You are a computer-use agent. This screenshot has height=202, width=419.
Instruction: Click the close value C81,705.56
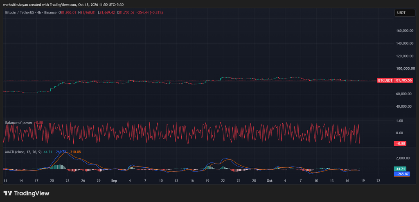coord(126,13)
